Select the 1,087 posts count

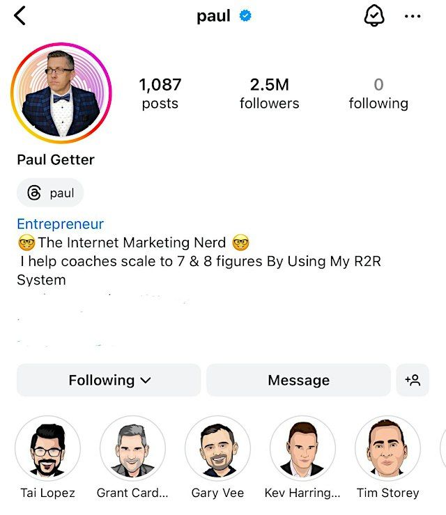160,93
